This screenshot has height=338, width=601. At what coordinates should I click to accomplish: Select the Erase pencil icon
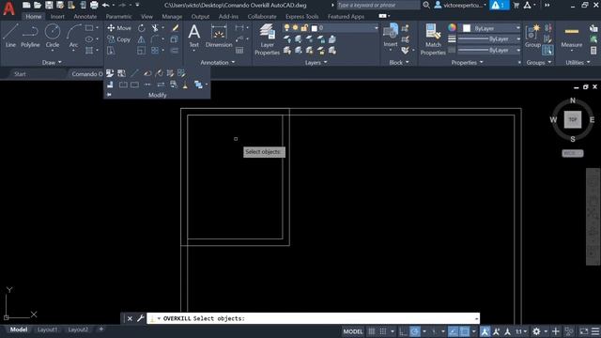pos(176,28)
